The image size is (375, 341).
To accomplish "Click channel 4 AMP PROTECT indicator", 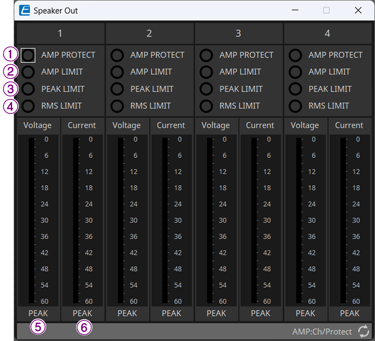I will [x=295, y=55].
